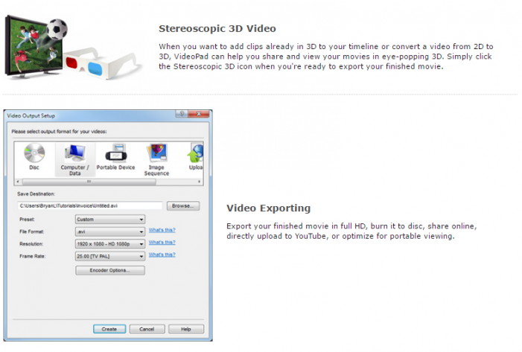This screenshot has height=352, width=522.
Task: Click the Browse... button
Action: [182, 205]
